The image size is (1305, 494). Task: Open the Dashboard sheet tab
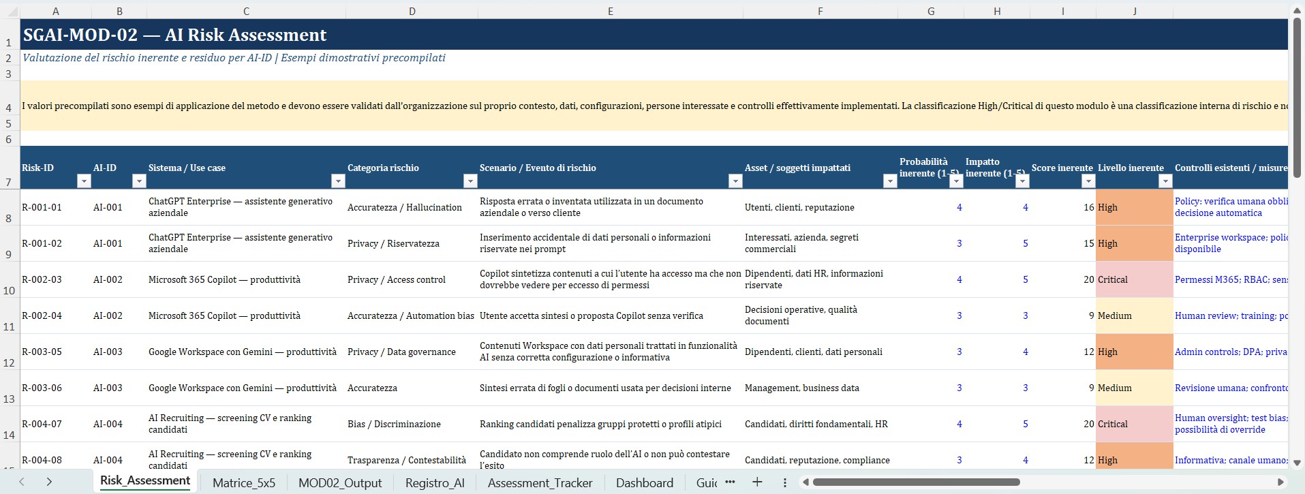645,482
